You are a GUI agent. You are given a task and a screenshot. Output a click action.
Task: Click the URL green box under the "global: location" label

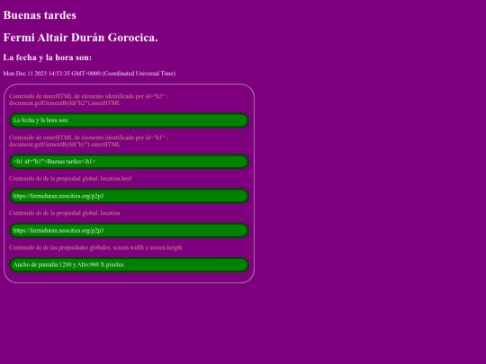click(x=129, y=231)
